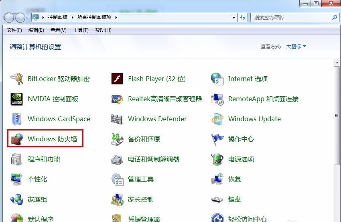
Task: Open the 键盘 link text
Action: [234, 199]
